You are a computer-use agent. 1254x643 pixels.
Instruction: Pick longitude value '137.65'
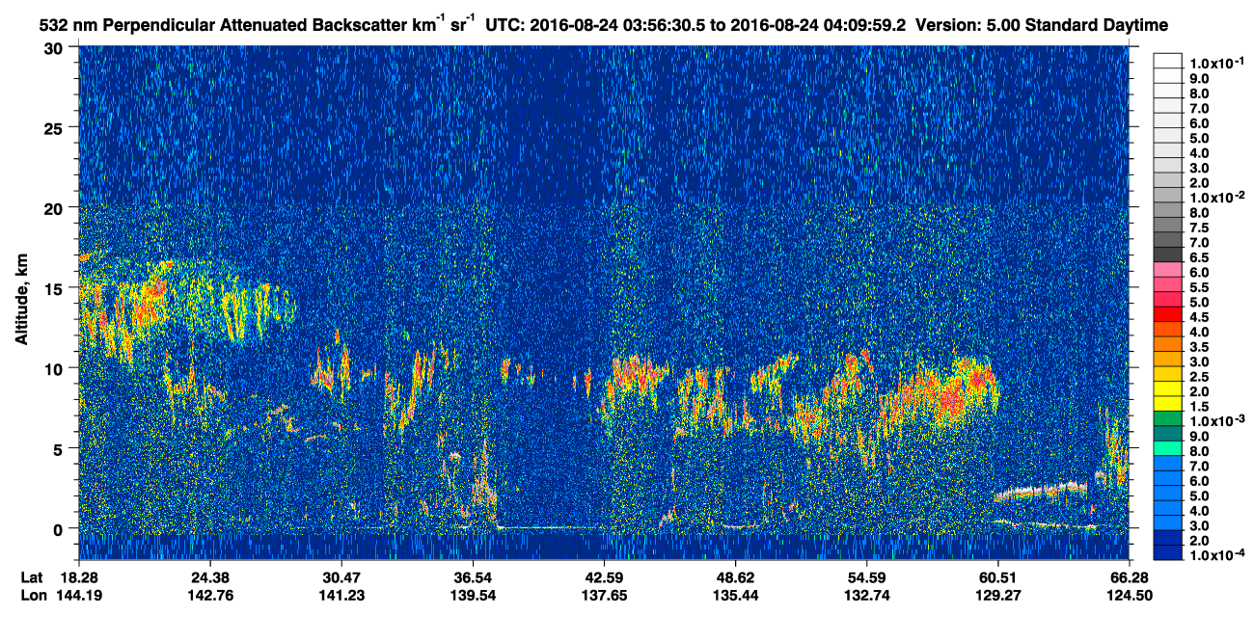pos(604,595)
